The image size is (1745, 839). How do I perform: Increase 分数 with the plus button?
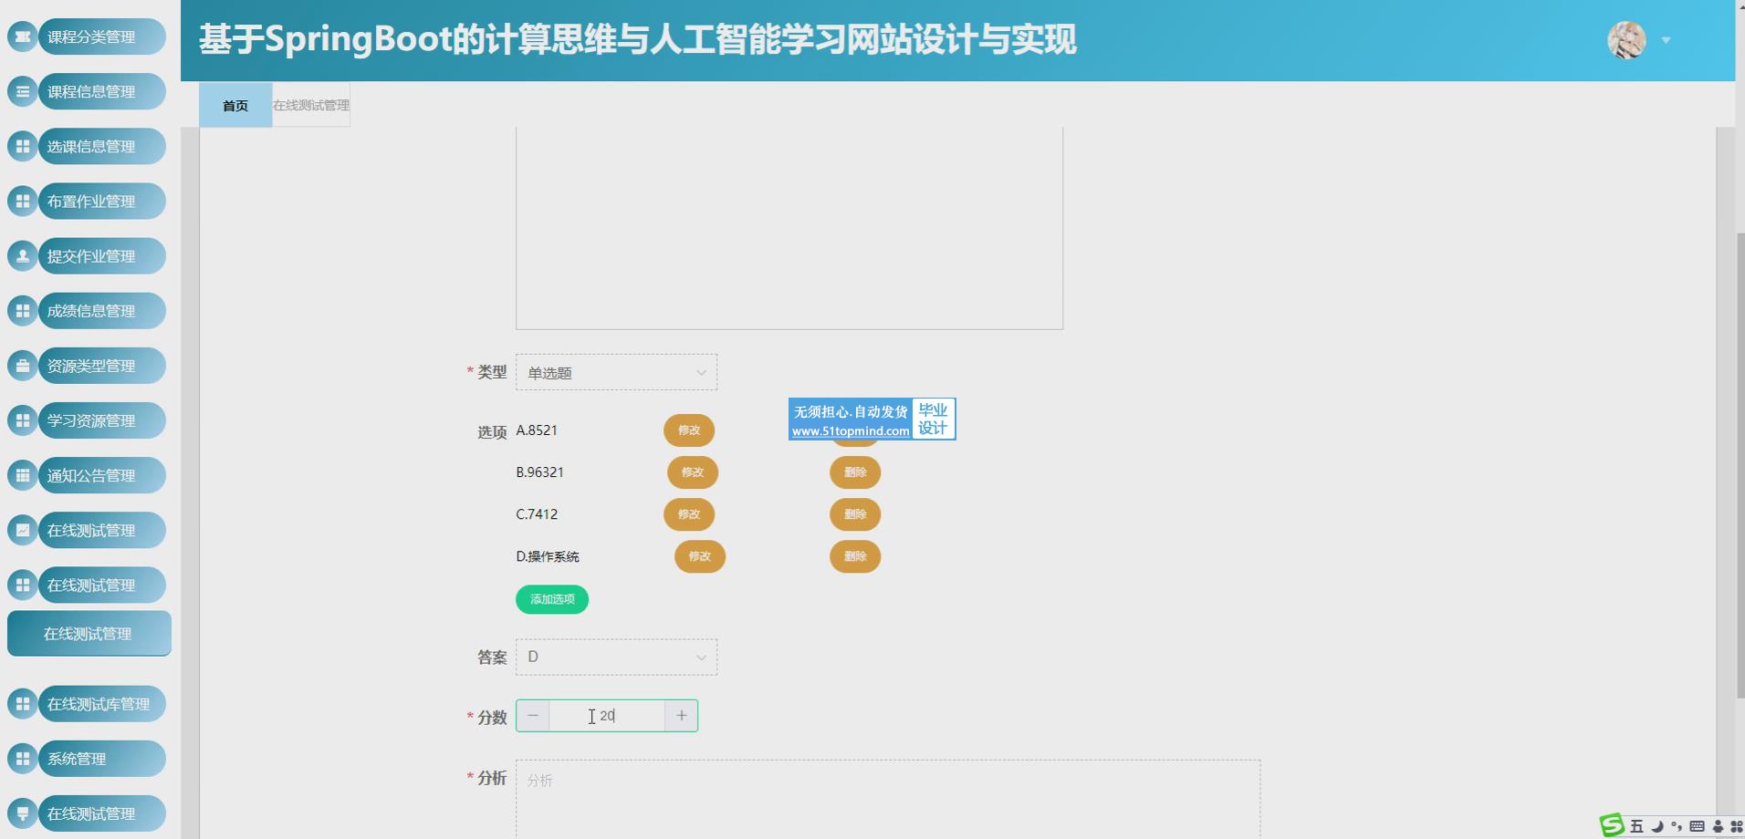[x=681, y=716]
